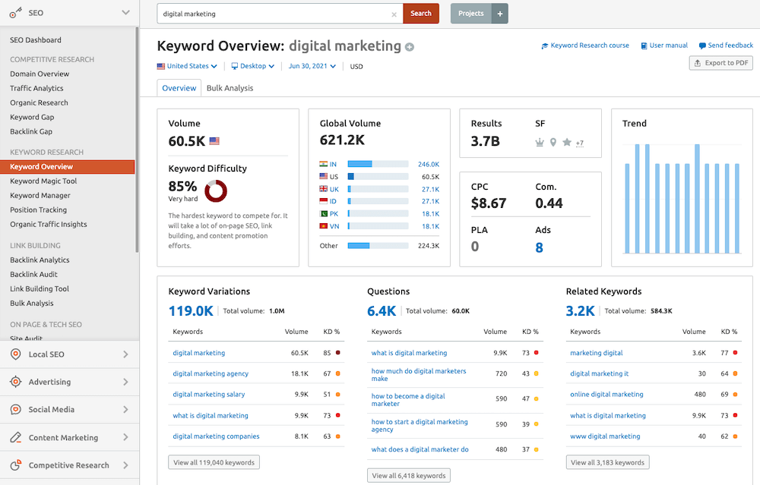
Task: Go to Backlink Analytics in sidebar
Action: (x=40, y=260)
